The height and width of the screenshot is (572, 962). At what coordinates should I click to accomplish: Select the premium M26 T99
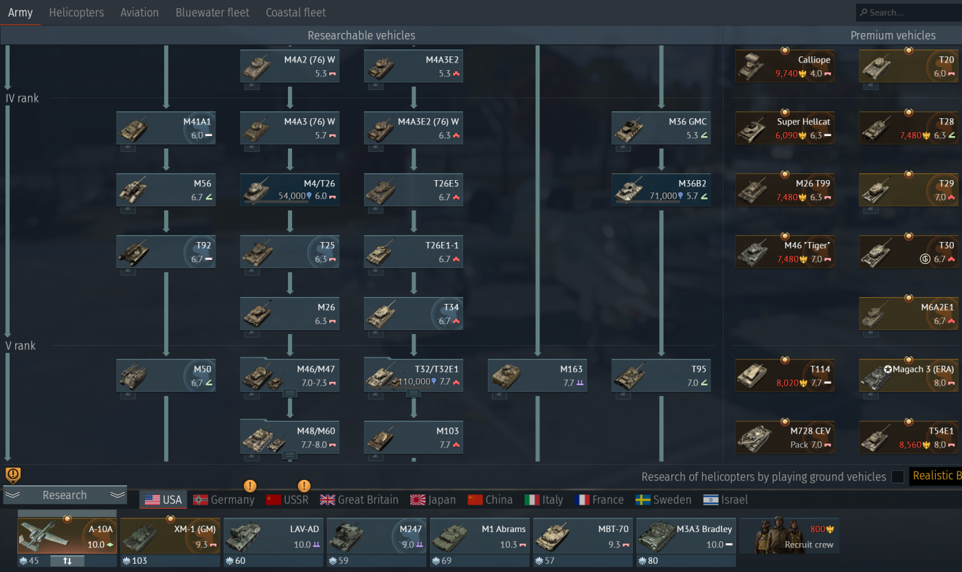pyautogui.click(x=785, y=190)
